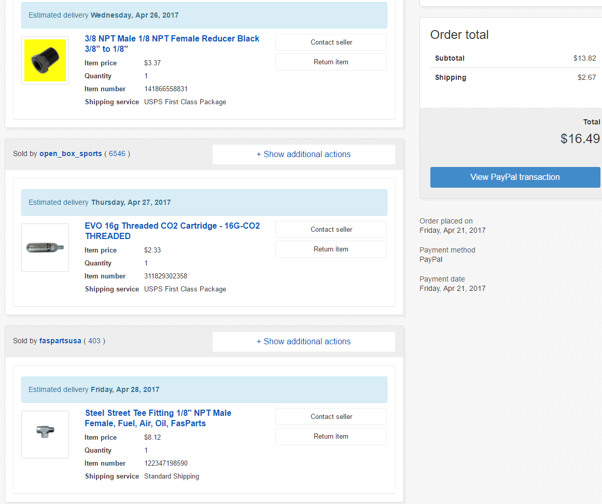The width and height of the screenshot is (602, 504).
Task: Open the steel tee fitting product thumbnail
Action: 45,435
